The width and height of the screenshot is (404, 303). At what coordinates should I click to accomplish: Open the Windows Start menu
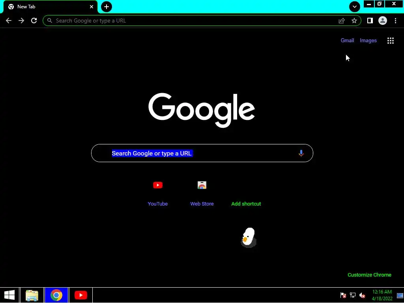[x=9, y=295]
